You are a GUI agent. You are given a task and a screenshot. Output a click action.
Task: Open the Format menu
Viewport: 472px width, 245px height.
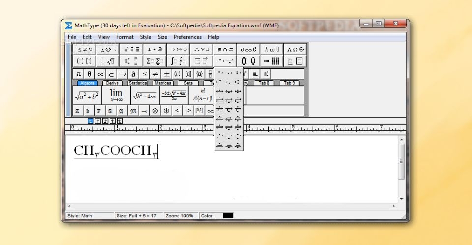click(125, 37)
